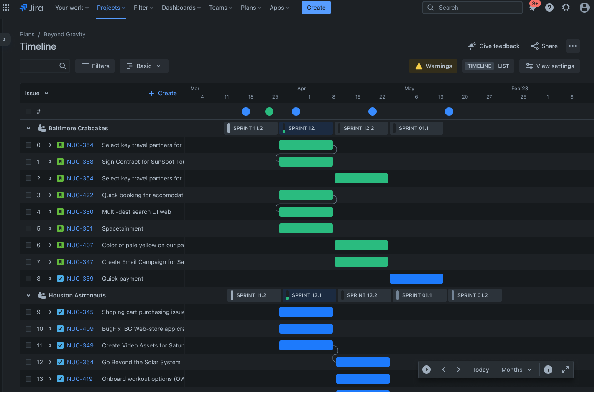Select all issues with the header checkbox
The image size is (595, 393).
pos(28,112)
